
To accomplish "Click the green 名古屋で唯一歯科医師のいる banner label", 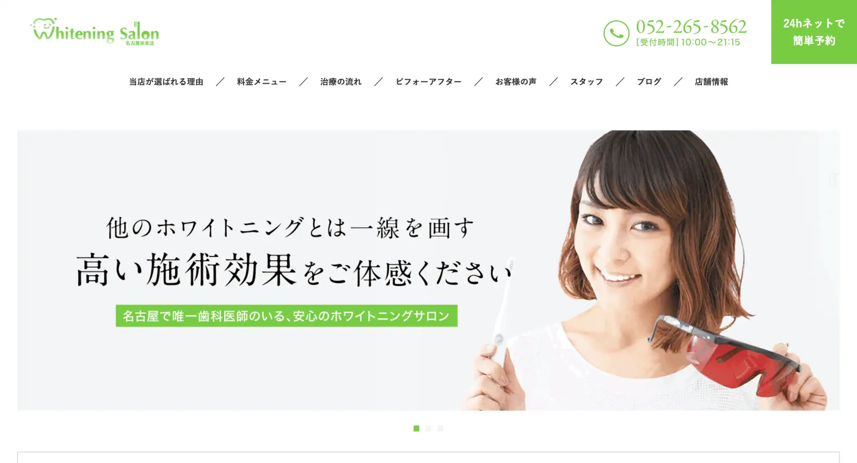I will point(287,316).
